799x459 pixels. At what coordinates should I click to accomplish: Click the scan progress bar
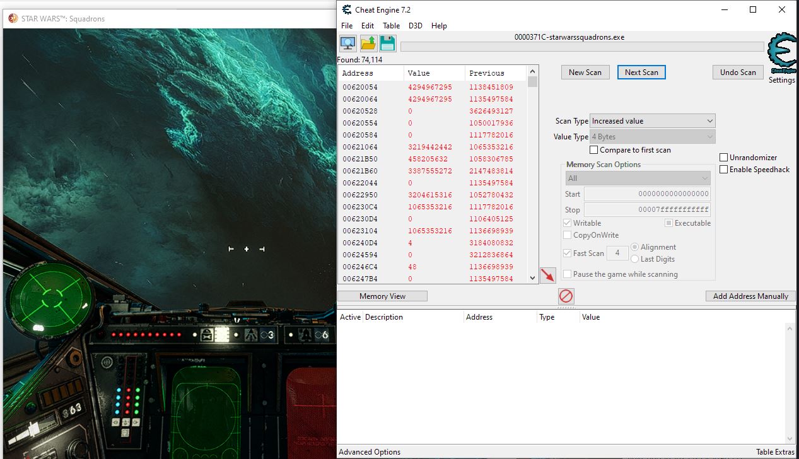click(582, 47)
